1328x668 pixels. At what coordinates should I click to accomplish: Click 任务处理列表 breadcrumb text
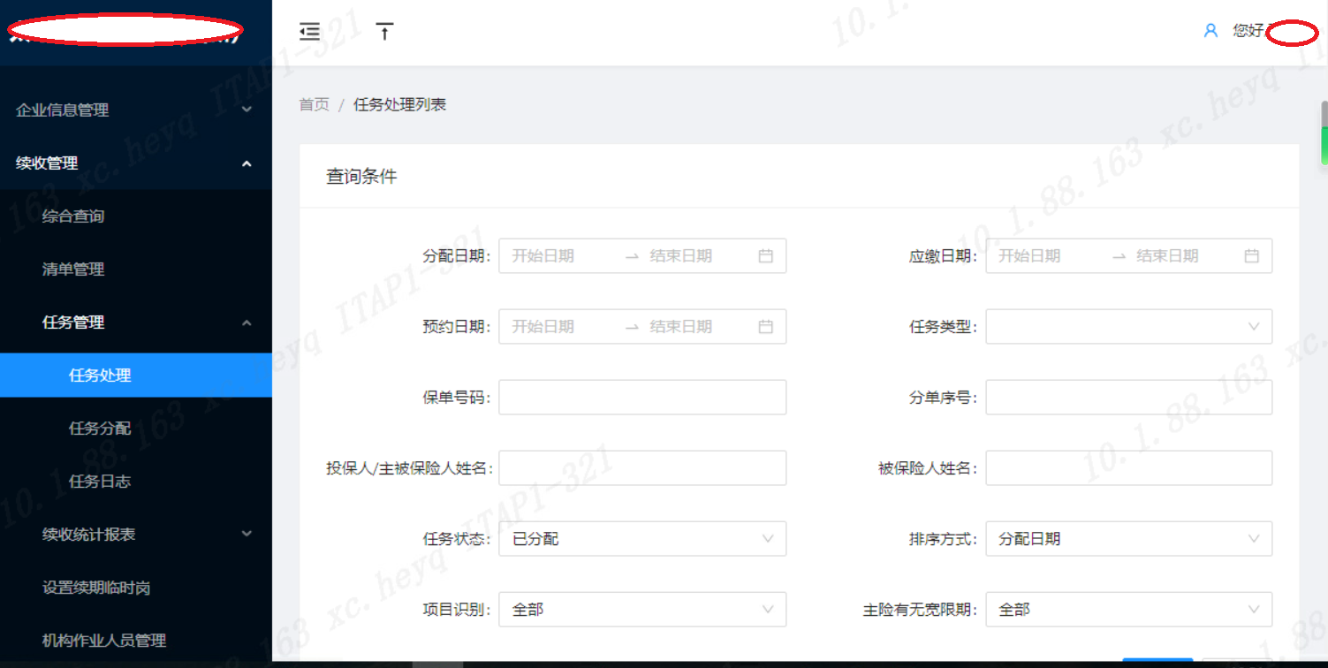400,105
